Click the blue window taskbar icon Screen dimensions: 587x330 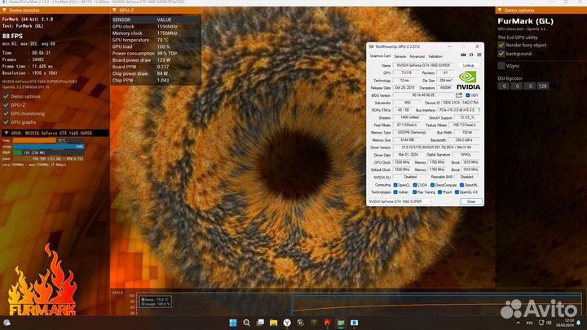point(354,323)
